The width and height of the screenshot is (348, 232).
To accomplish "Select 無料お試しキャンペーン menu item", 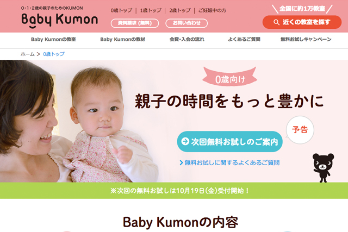I will click(x=306, y=40).
